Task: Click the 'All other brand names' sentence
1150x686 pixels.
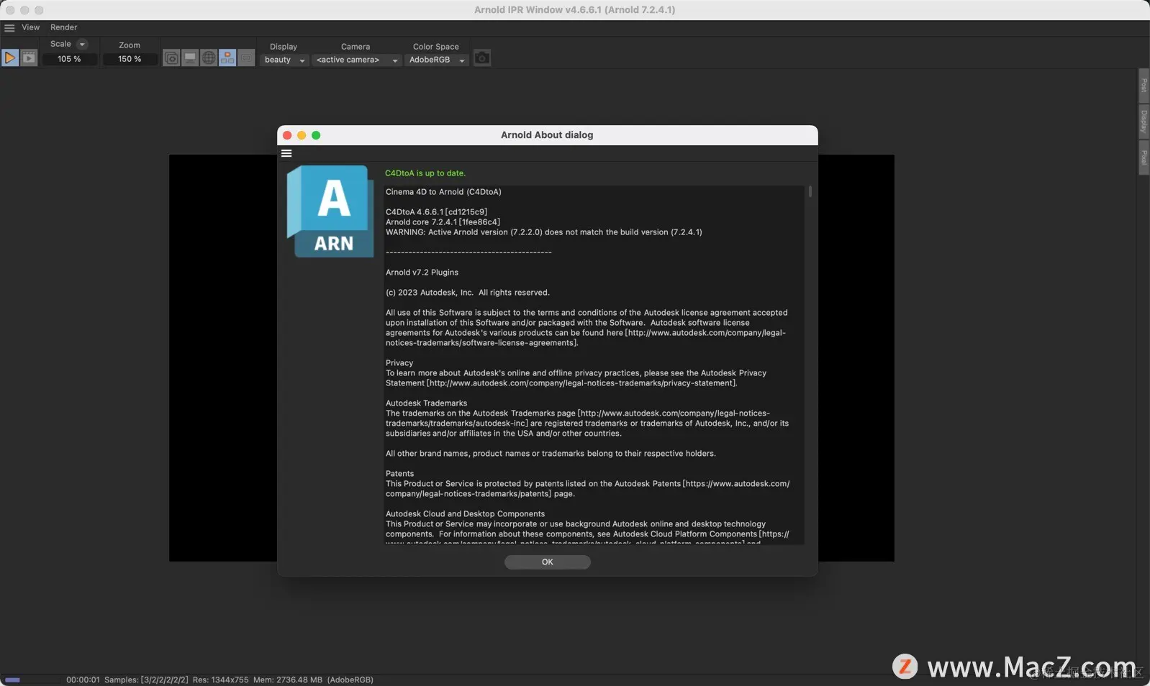Action: tap(551, 454)
